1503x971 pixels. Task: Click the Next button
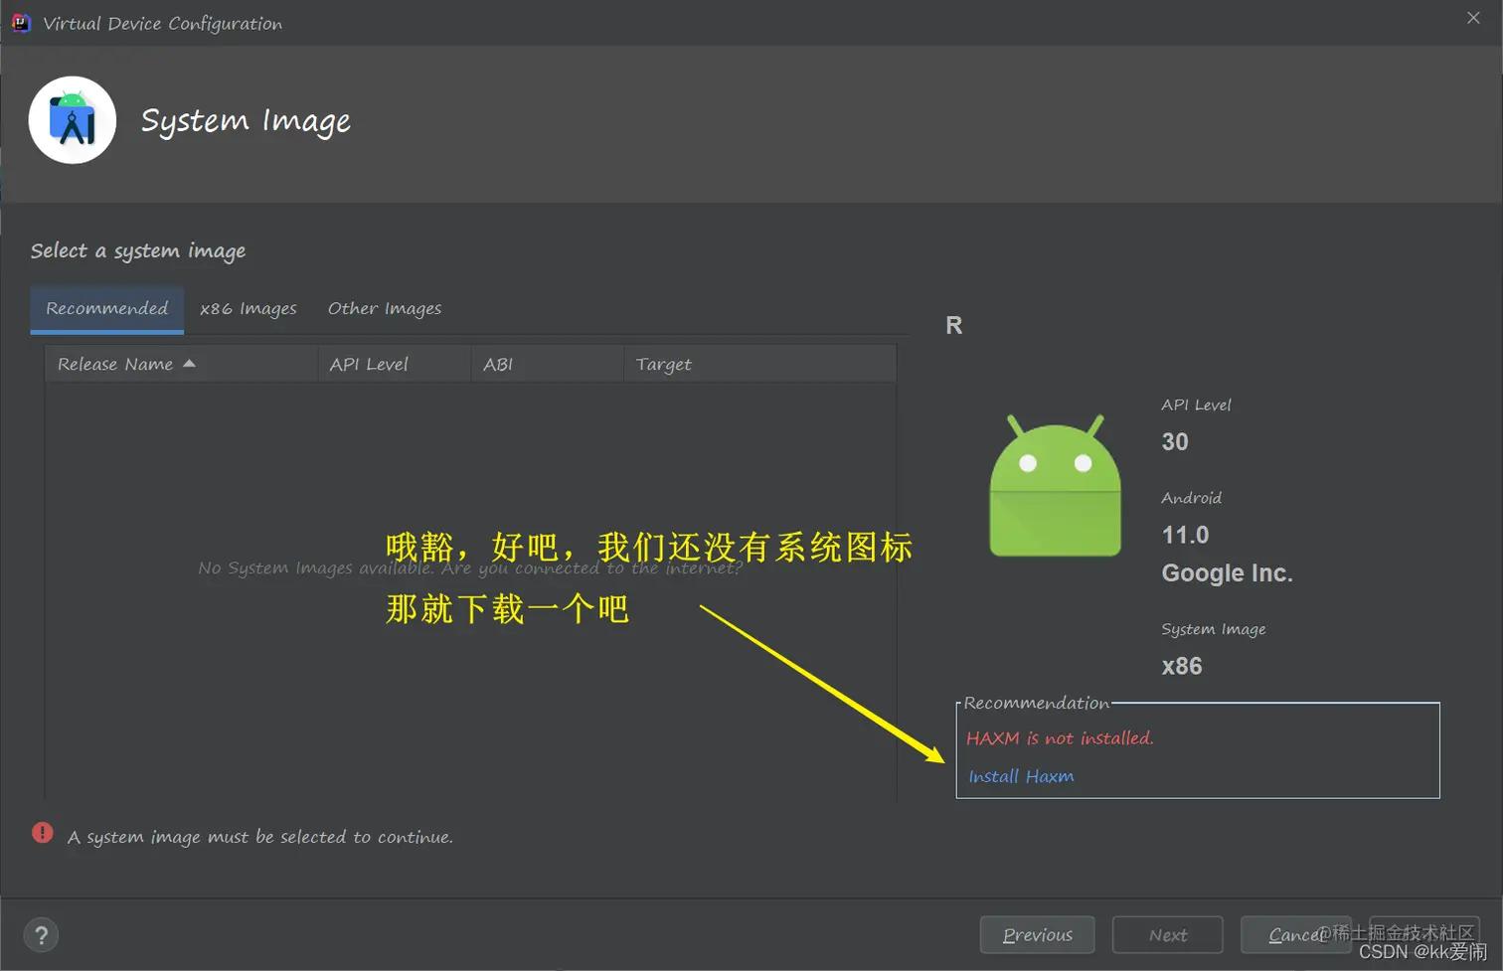click(x=1168, y=935)
